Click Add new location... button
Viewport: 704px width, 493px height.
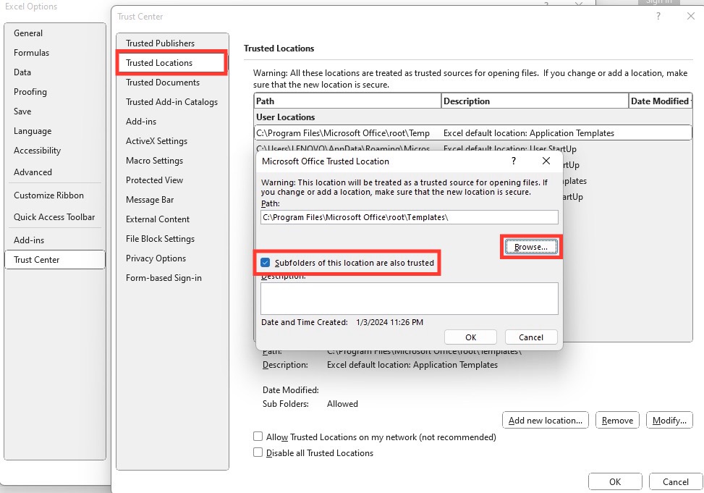(545, 420)
